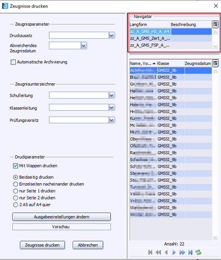This screenshot has height=260, width=221.
Task: Enable Automatische Archivierung checkbox
Action: click(x=13, y=62)
